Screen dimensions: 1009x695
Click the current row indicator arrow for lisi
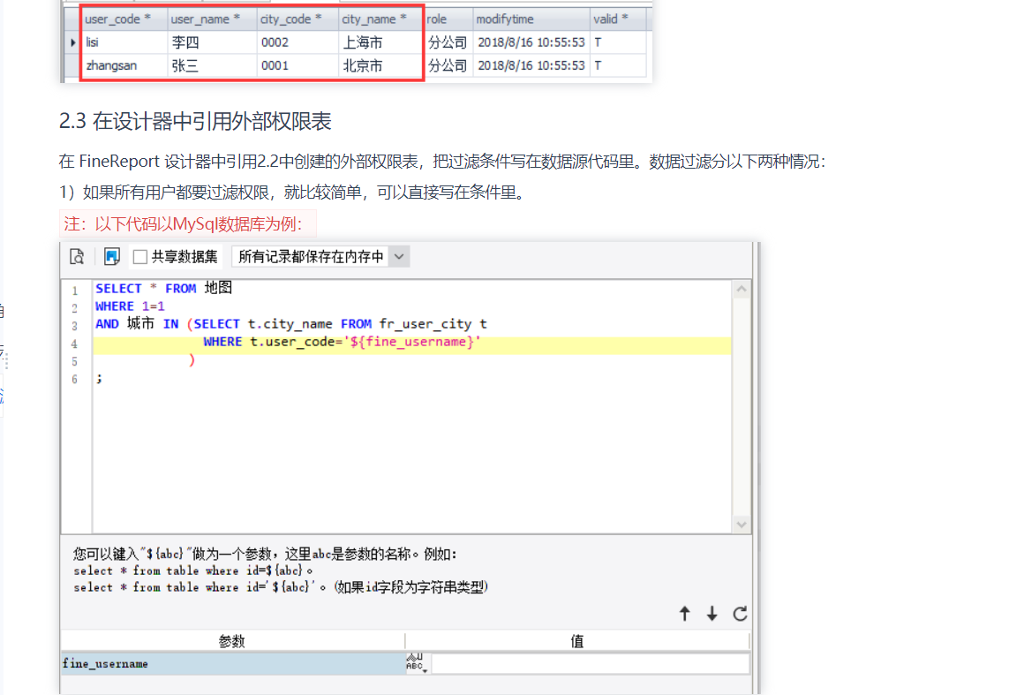pos(72,42)
